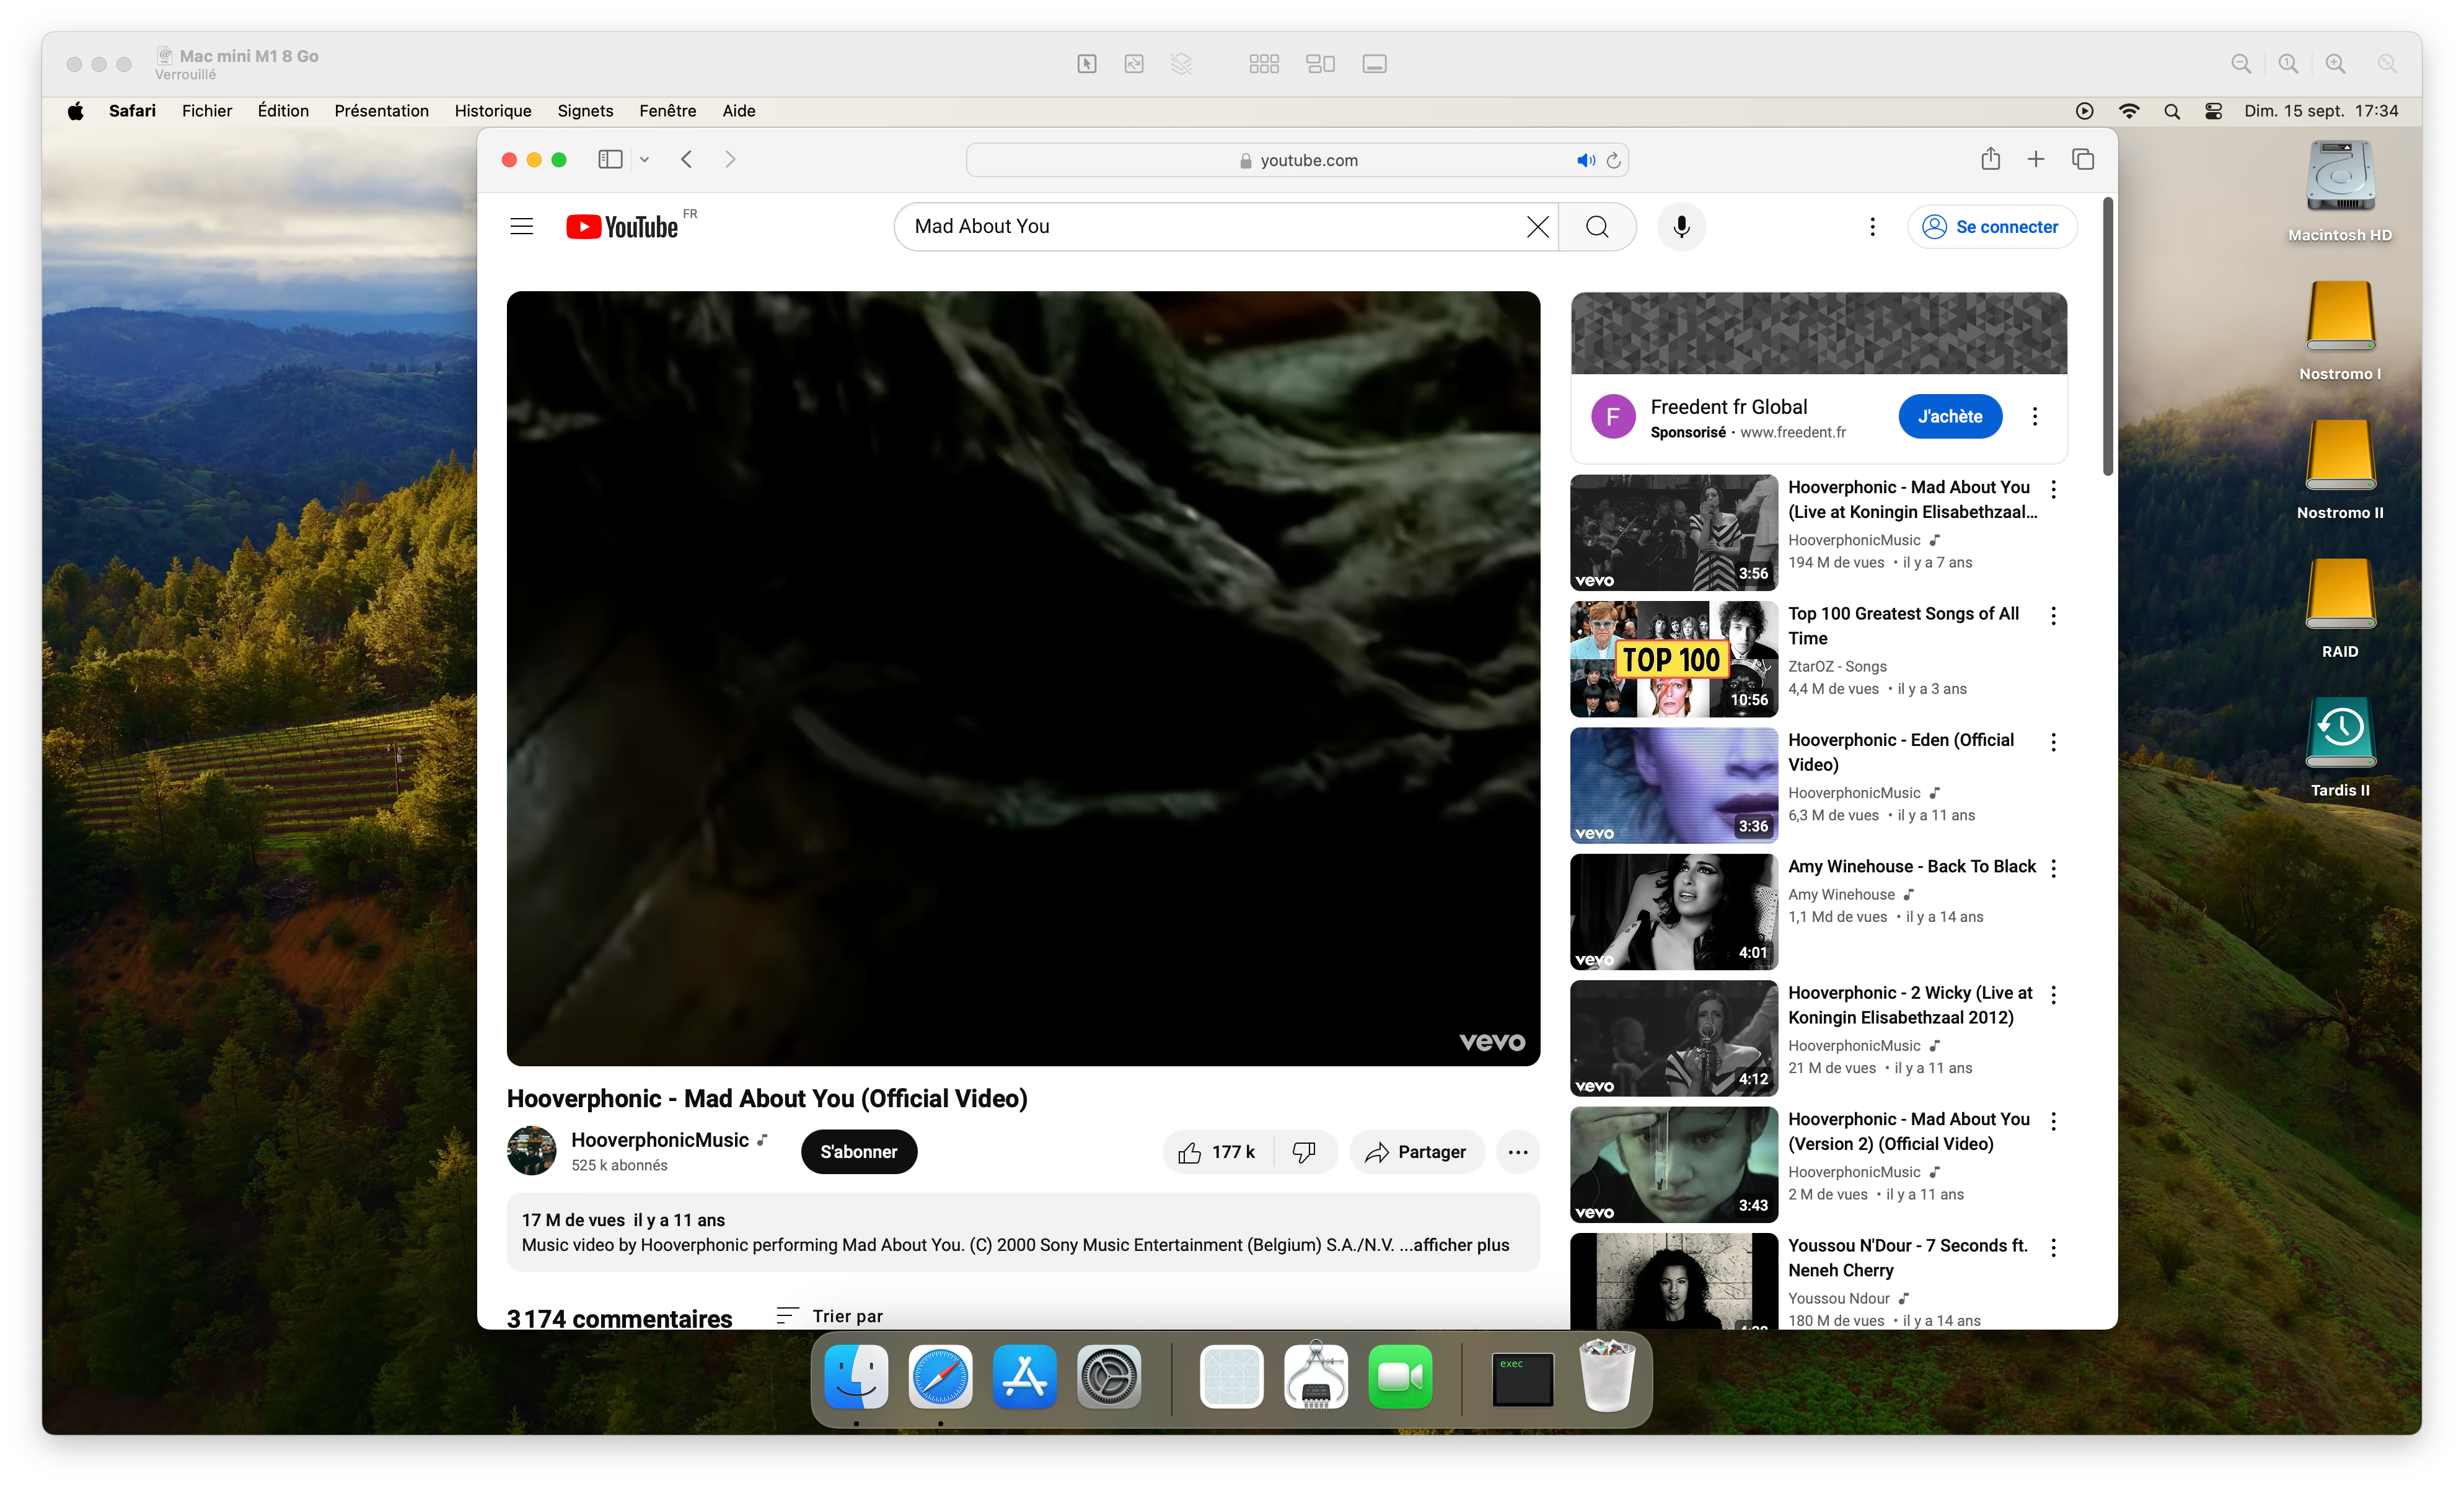Open System Settings from the Dock
Screen dimensions: 2464x1487
pos(1108,1377)
